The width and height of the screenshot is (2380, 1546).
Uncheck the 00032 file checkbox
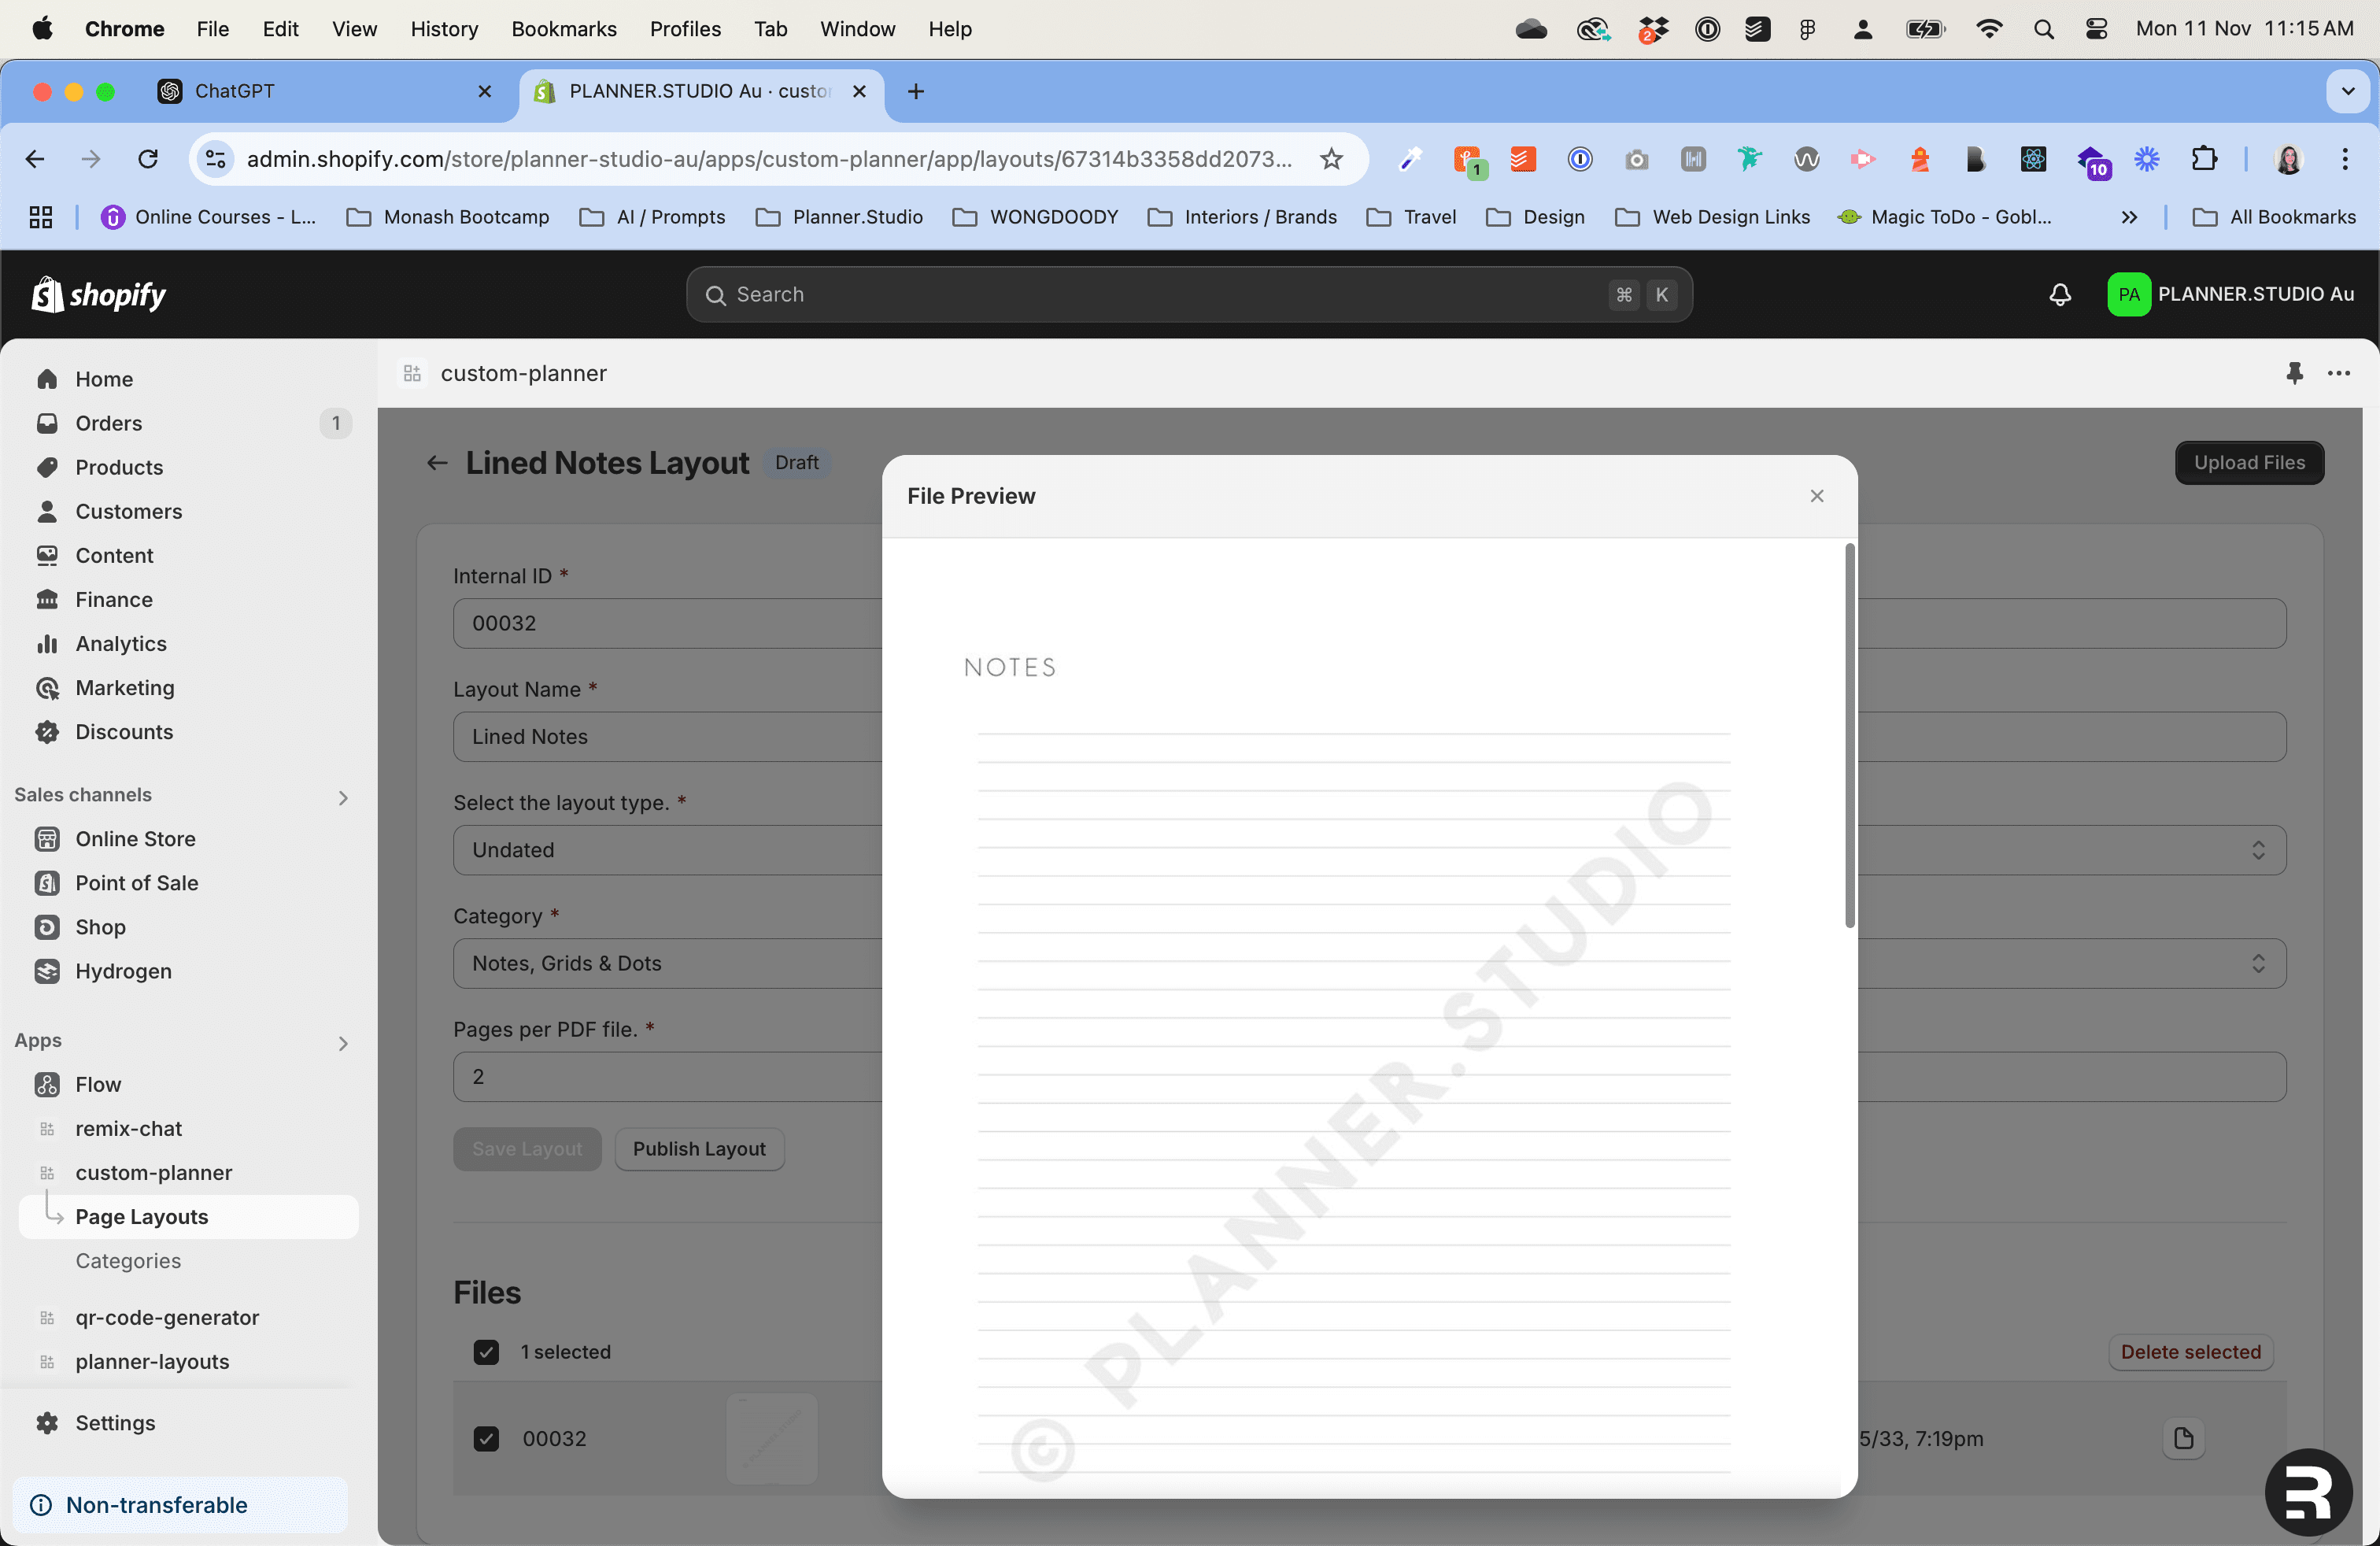point(487,1439)
